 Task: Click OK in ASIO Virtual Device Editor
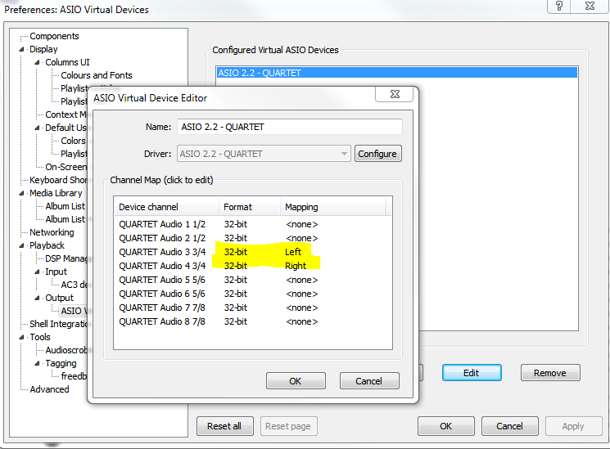[296, 380]
